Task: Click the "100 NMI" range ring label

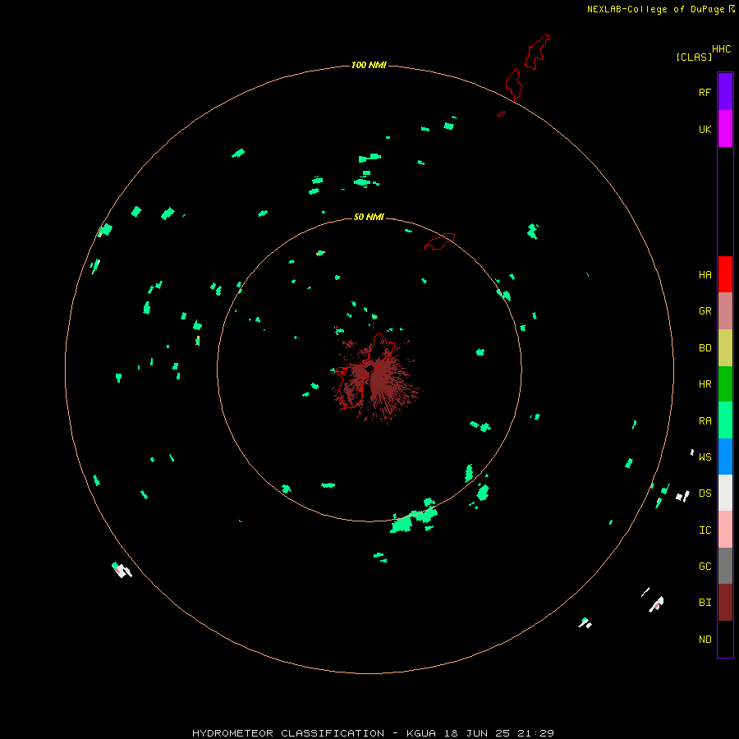Action: coord(369,65)
